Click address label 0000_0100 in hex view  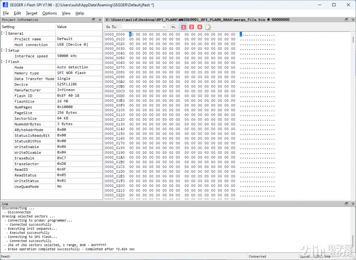click(115, 110)
